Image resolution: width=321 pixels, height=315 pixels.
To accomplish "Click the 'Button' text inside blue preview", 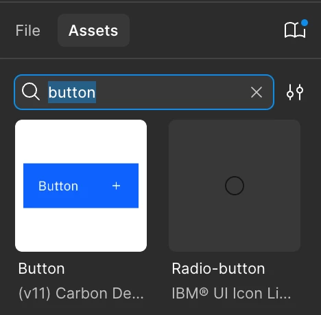I will [58, 186].
